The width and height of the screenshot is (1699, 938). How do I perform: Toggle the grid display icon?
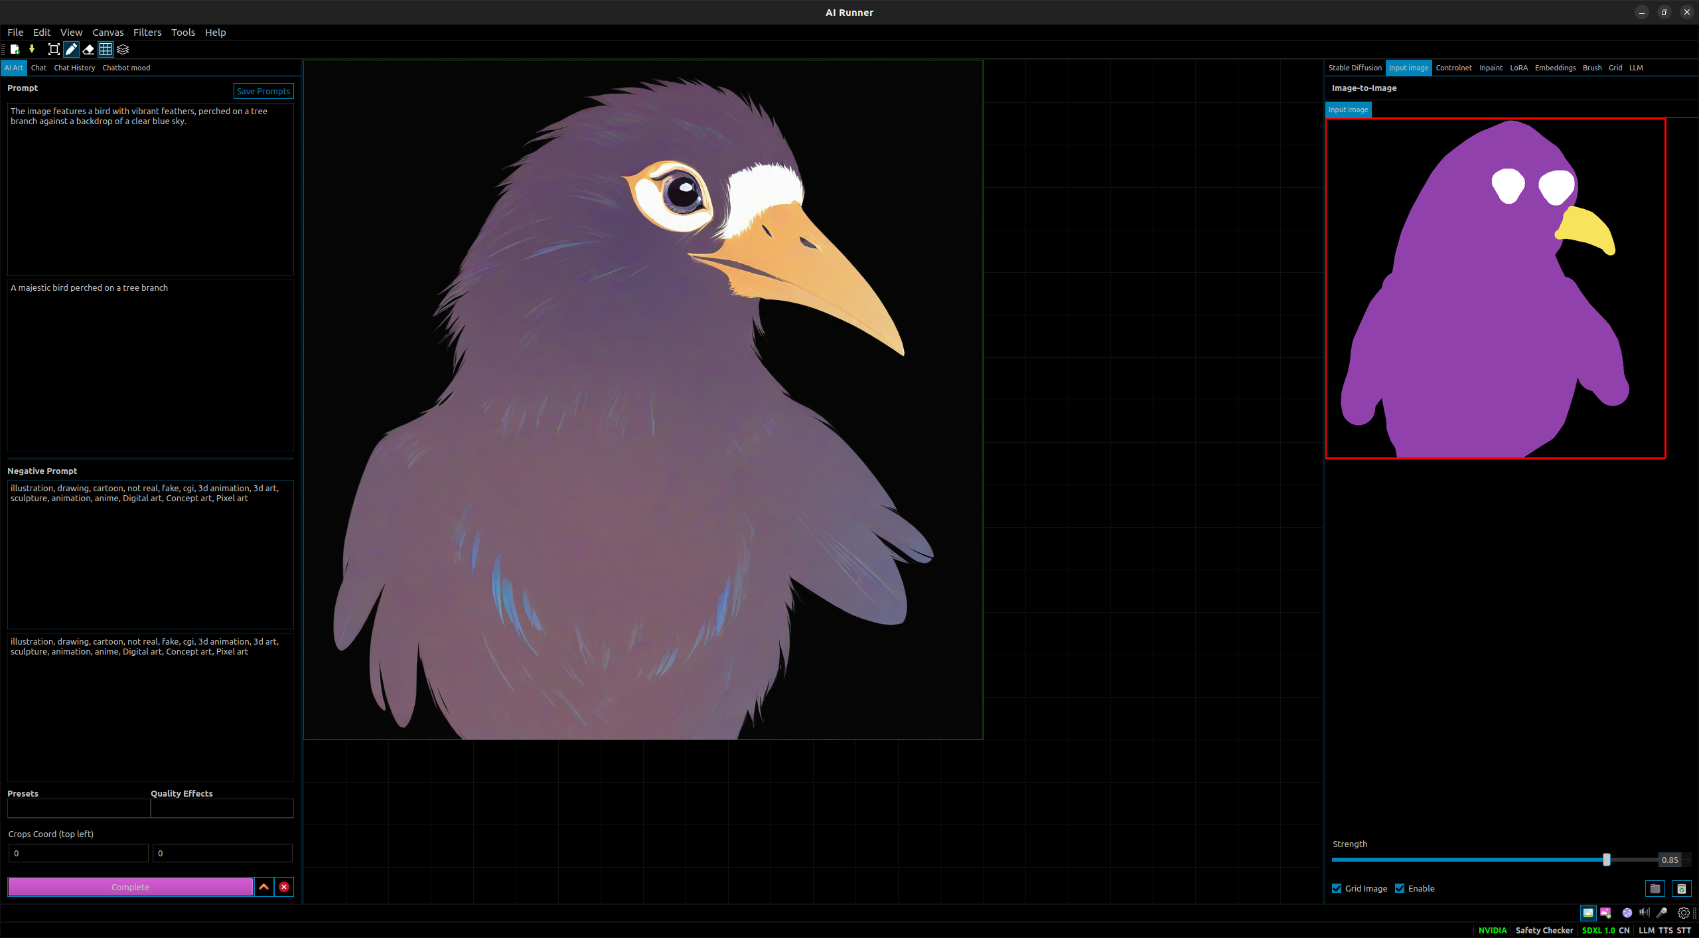click(x=106, y=49)
